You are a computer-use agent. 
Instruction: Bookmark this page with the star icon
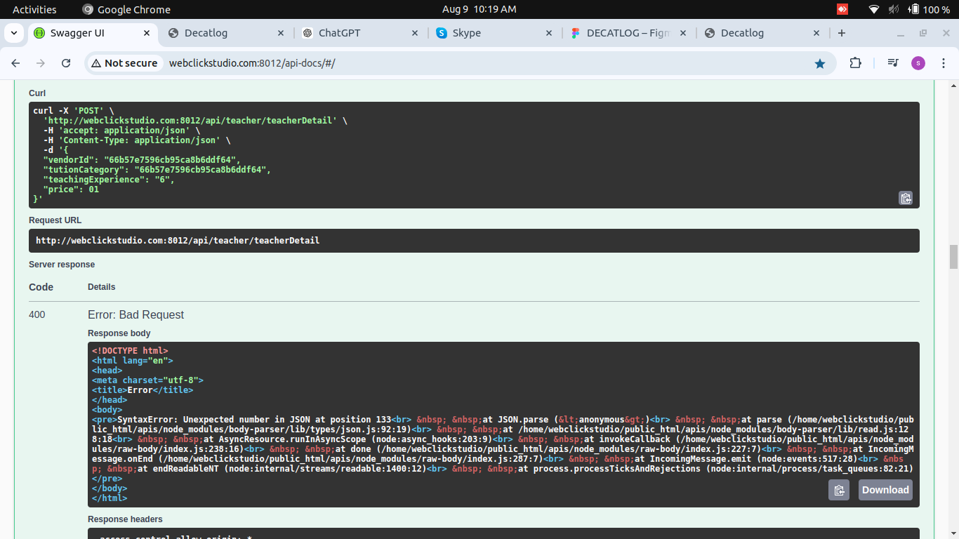pyautogui.click(x=819, y=63)
